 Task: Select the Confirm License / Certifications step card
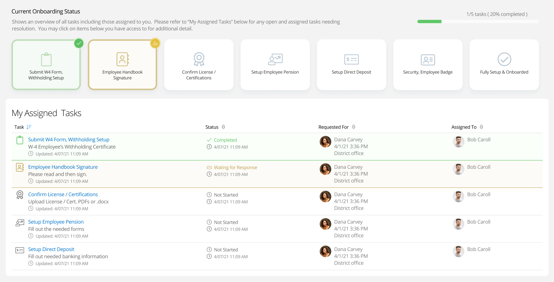199,65
